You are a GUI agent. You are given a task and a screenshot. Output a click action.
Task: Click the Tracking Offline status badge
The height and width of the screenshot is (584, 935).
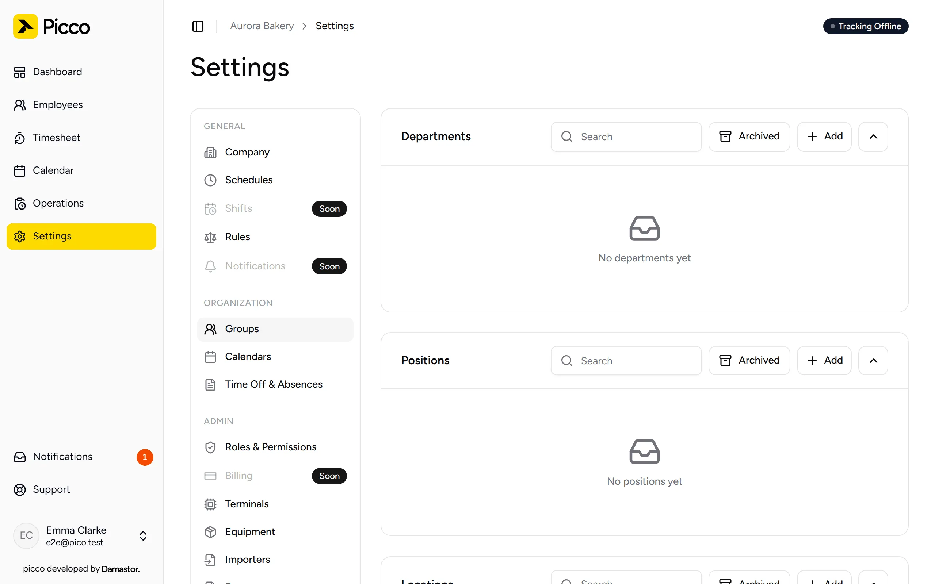(x=866, y=26)
